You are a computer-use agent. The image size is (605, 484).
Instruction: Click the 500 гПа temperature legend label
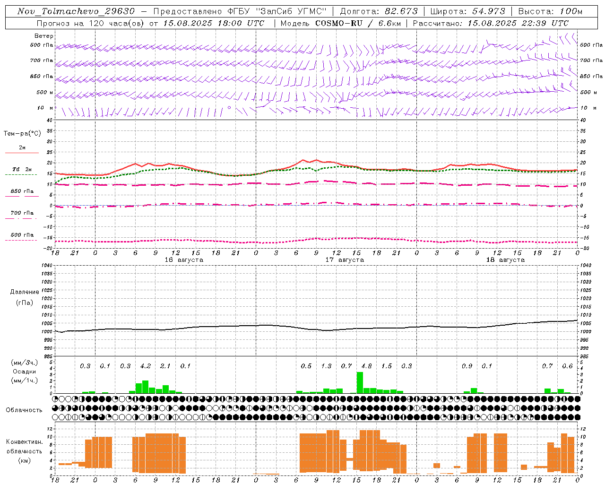click(22, 235)
